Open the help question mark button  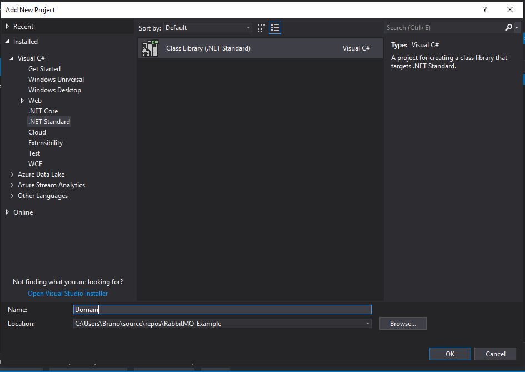coord(485,9)
